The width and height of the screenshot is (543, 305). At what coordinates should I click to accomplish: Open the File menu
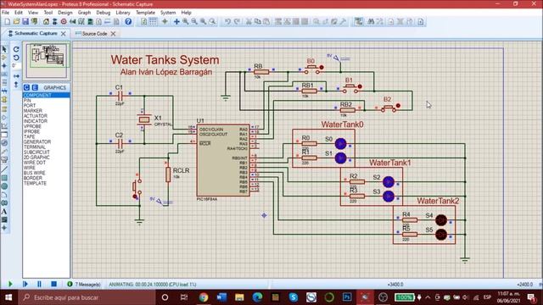[x=6, y=13]
